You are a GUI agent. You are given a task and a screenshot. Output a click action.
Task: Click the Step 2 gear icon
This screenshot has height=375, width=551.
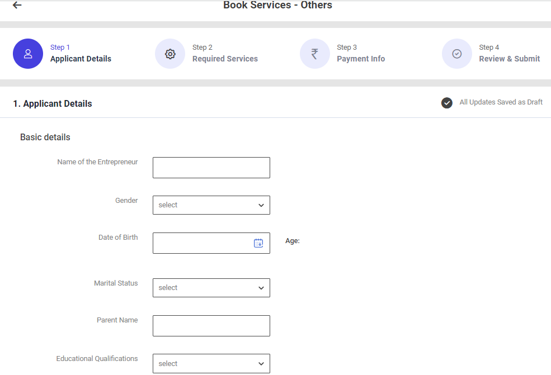(x=170, y=54)
